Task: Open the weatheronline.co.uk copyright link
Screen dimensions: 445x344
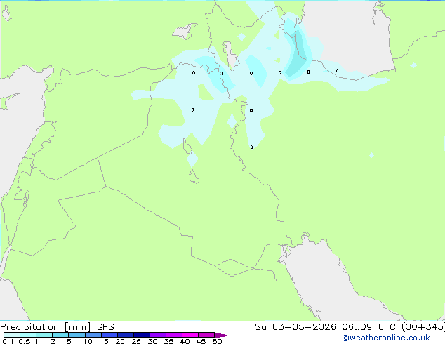Action: 385,338
